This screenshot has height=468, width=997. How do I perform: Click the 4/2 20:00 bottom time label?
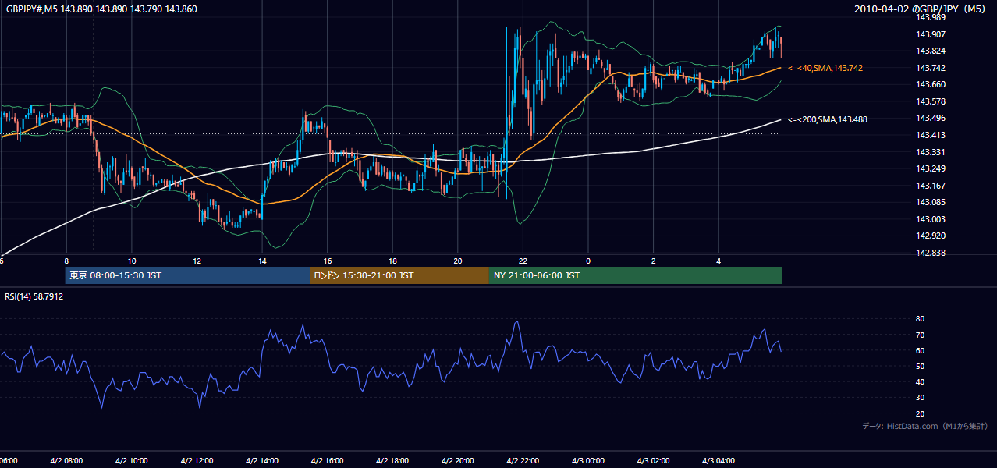457,461
